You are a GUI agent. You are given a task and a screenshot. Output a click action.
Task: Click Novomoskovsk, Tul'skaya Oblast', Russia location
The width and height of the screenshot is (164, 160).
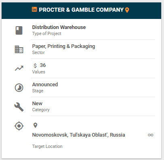coord(79,135)
